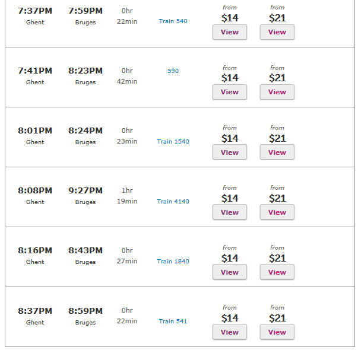This screenshot has width=358, height=350.
Task: Open Train 541 link
Action: [x=173, y=322]
